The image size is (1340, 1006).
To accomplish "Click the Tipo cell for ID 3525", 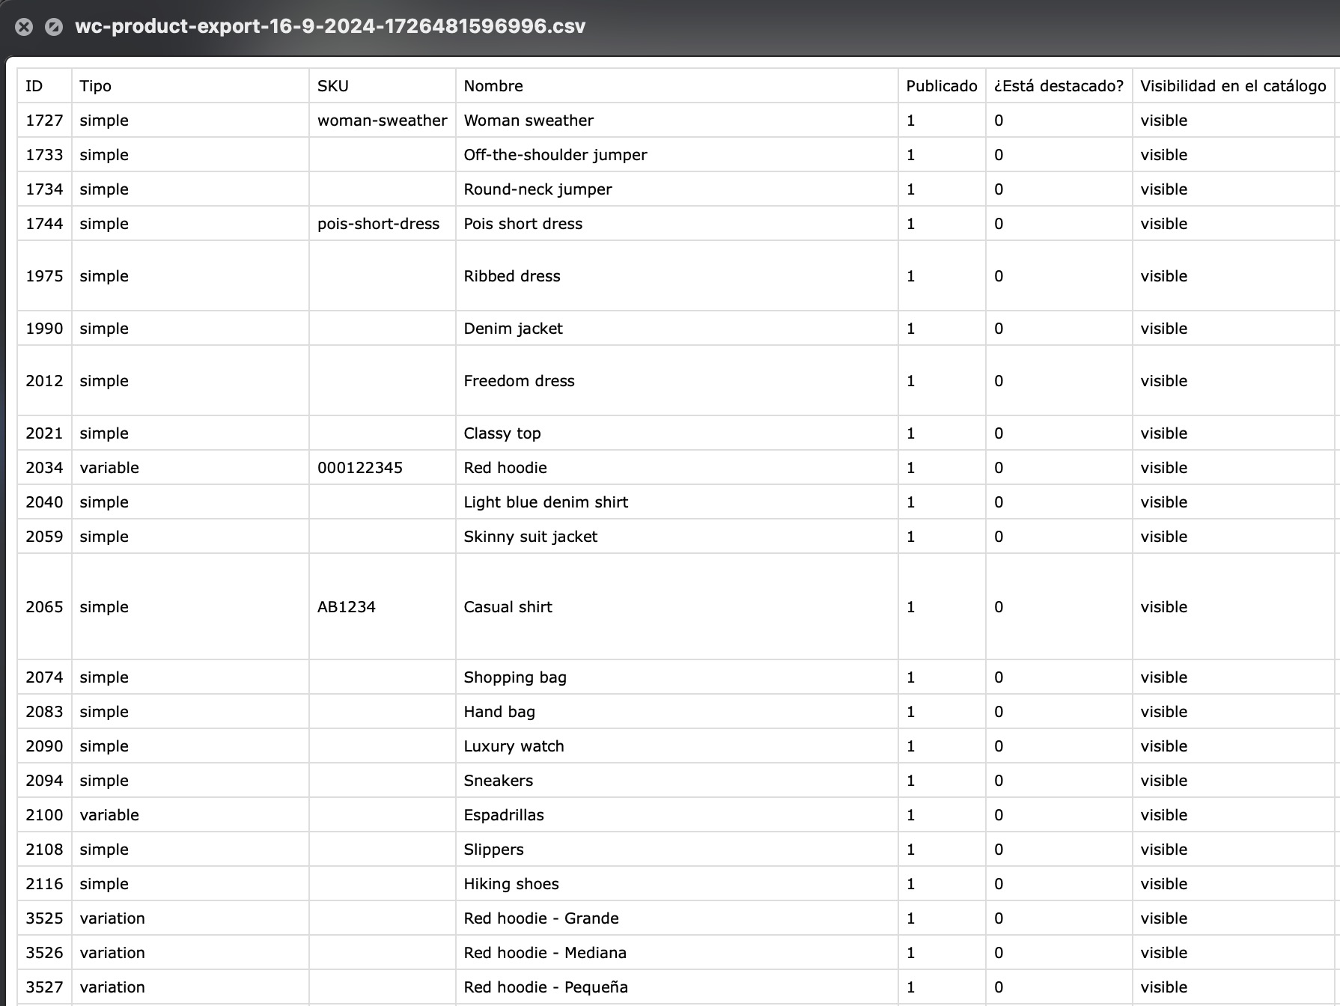I will pyautogui.click(x=112, y=918).
